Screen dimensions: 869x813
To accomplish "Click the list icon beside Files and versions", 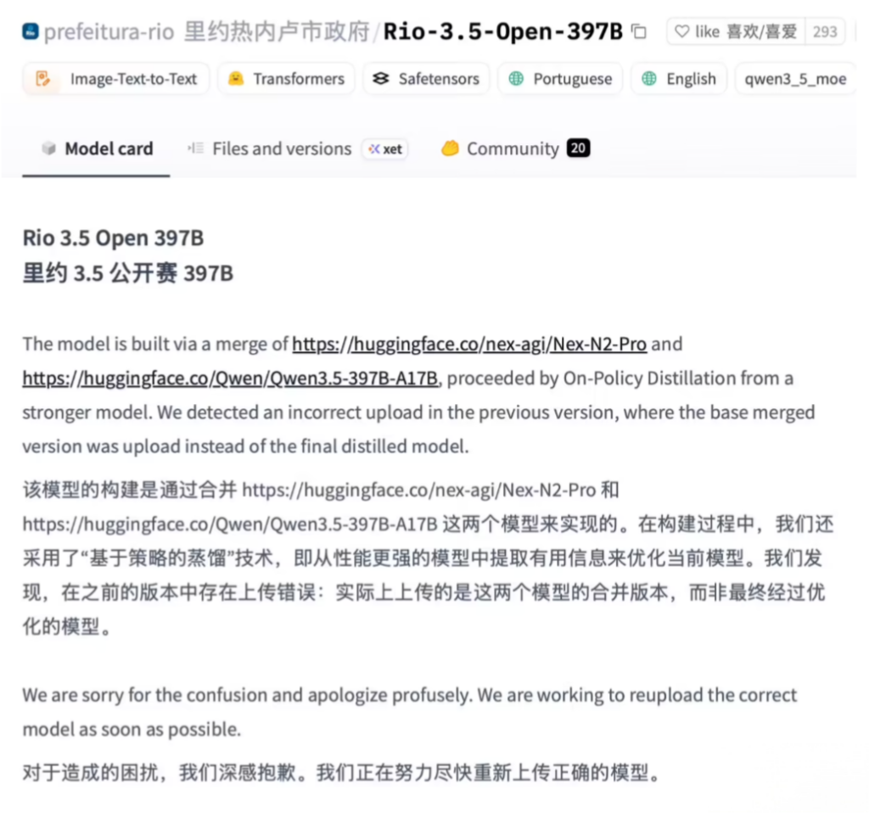I will pos(196,148).
